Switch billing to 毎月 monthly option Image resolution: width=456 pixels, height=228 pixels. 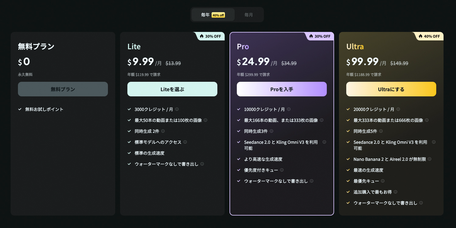point(249,15)
